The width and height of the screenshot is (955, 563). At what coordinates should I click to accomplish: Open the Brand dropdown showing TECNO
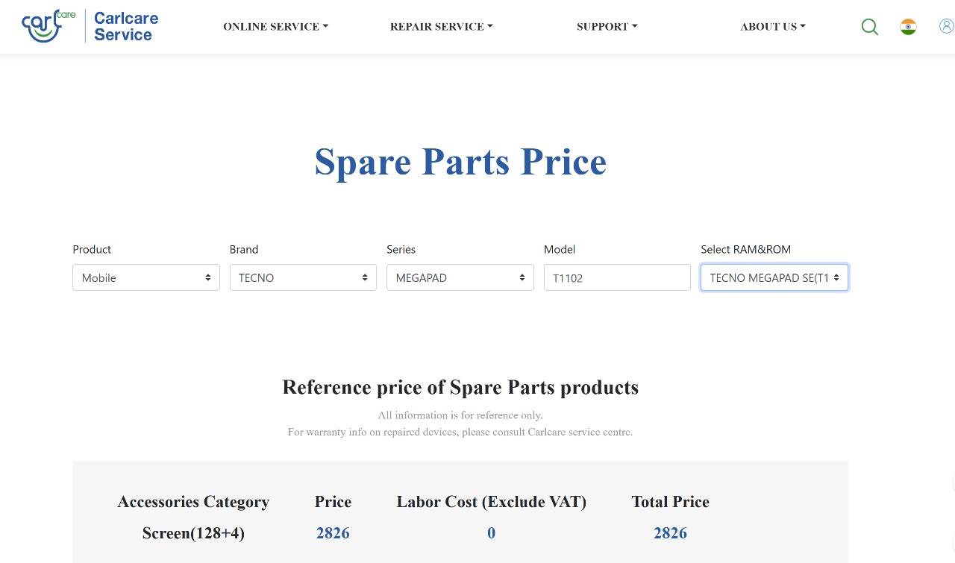point(303,277)
